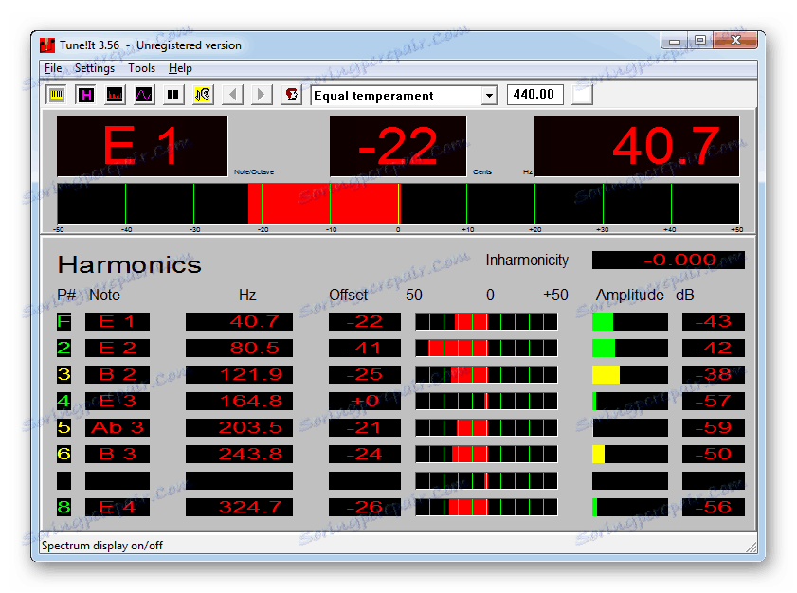Click the yellow amplitude bar for harmonic 3
797x593 pixels.
pos(606,375)
